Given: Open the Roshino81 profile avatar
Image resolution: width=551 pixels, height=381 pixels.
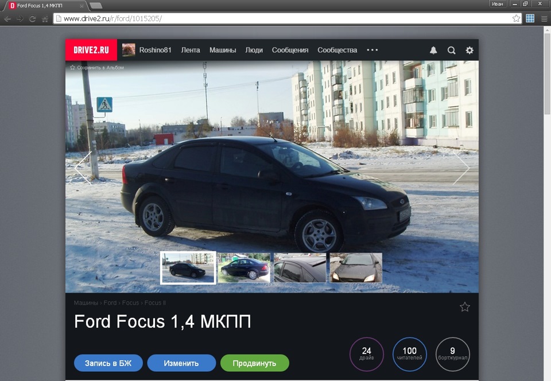Looking at the screenshot, I should click(129, 50).
